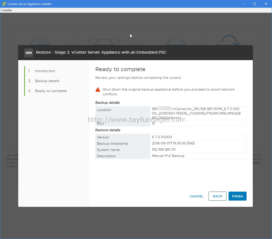
Task: Click the System name label cell
Action: 123,149
